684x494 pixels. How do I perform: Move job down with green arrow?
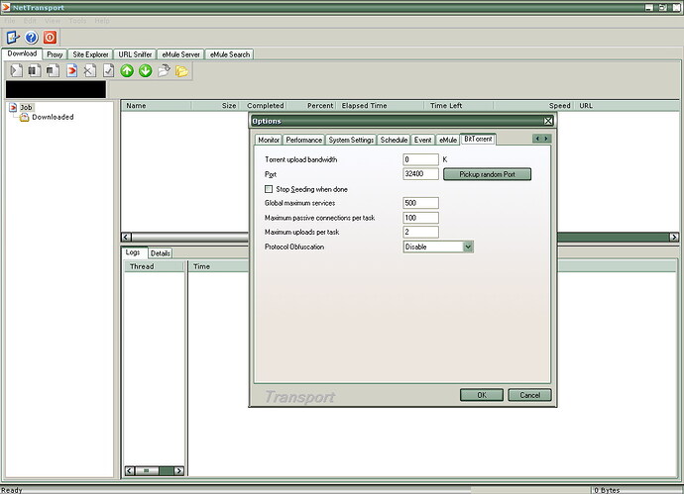(x=146, y=70)
